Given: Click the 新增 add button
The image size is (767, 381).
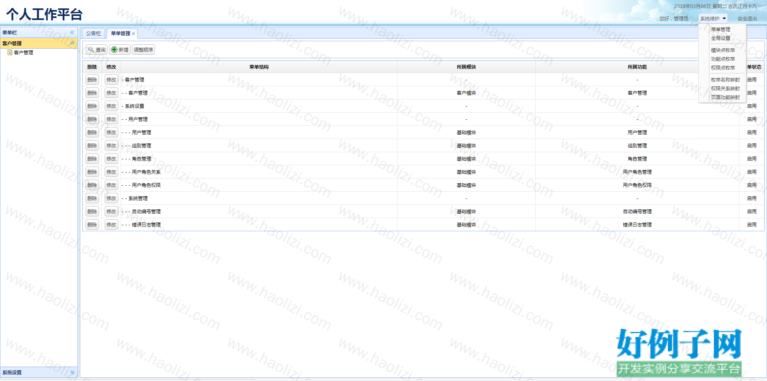Looking at the screenshot, I should (x=120, y=50).
